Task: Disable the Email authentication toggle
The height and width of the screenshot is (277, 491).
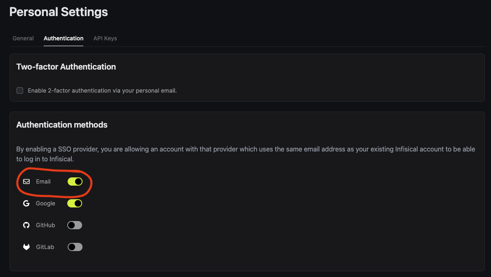Action: [75, 182]
